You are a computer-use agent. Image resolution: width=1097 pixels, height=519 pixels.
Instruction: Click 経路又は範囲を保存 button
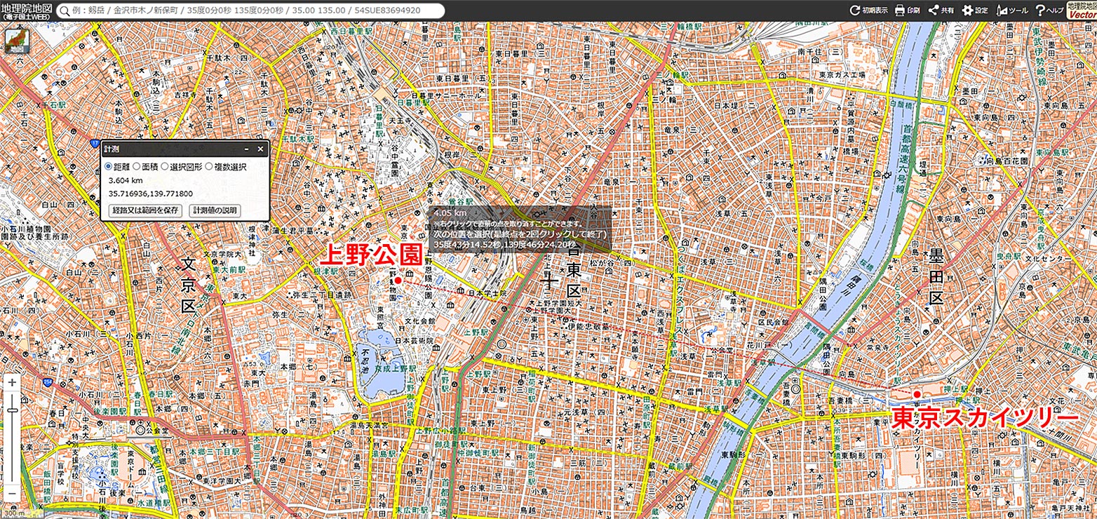145,210
